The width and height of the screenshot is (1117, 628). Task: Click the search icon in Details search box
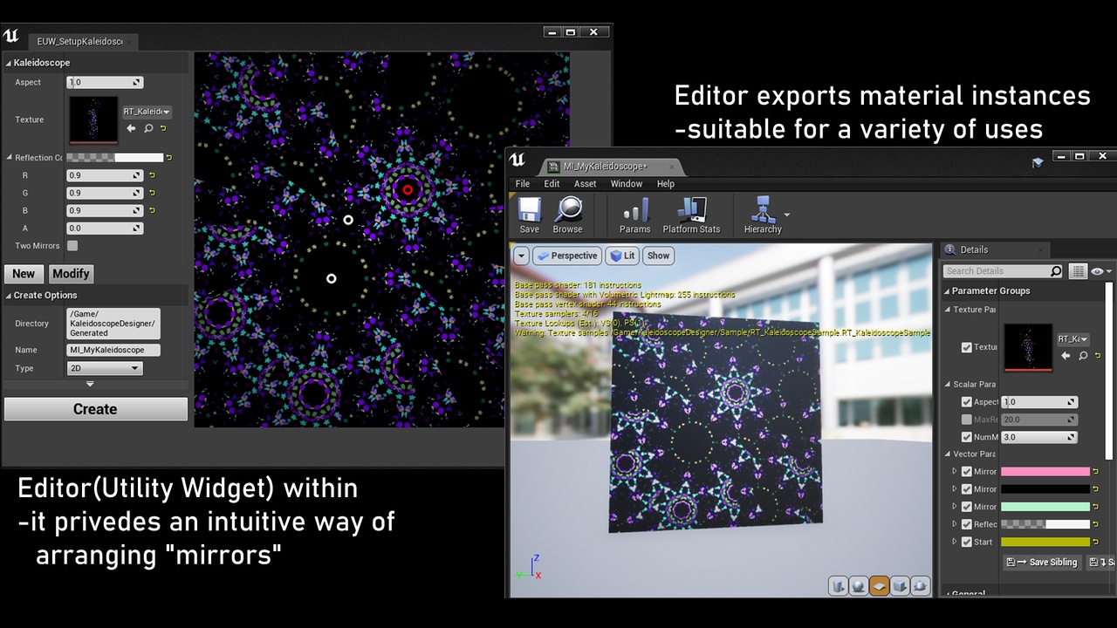(x=1056, y=271)
